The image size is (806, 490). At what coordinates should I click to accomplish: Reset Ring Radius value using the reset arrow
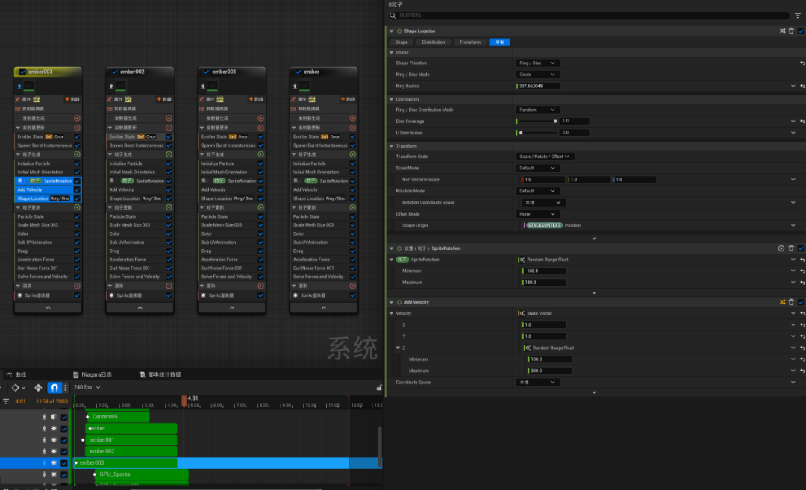tap(802, 87)
